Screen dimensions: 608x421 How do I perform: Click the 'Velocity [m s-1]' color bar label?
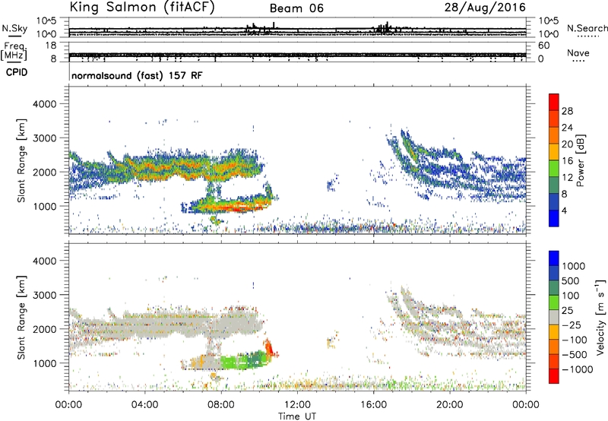click(x=600, y=317)
